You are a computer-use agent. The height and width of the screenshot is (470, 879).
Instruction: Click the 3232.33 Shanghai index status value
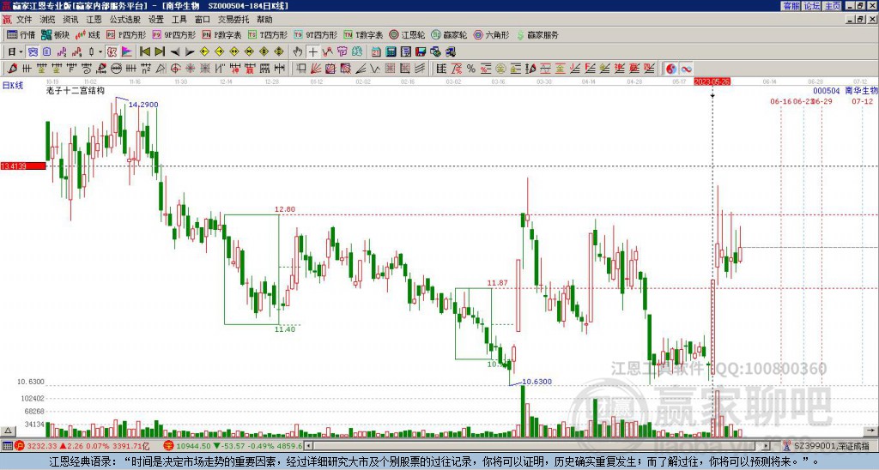[x=41, y=446]
